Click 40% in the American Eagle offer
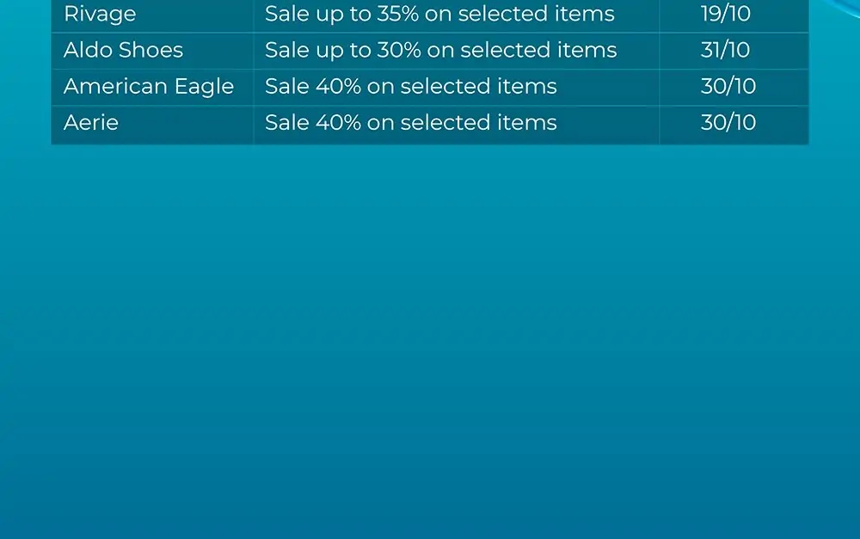The image size is (860, 539). coord(338,86)
